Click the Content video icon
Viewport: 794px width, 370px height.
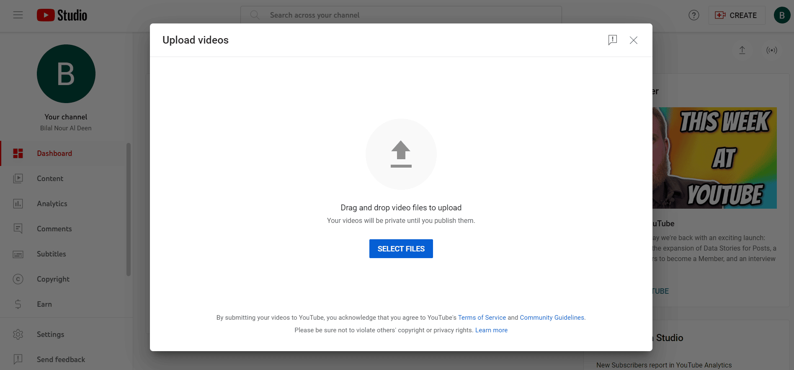18,179
